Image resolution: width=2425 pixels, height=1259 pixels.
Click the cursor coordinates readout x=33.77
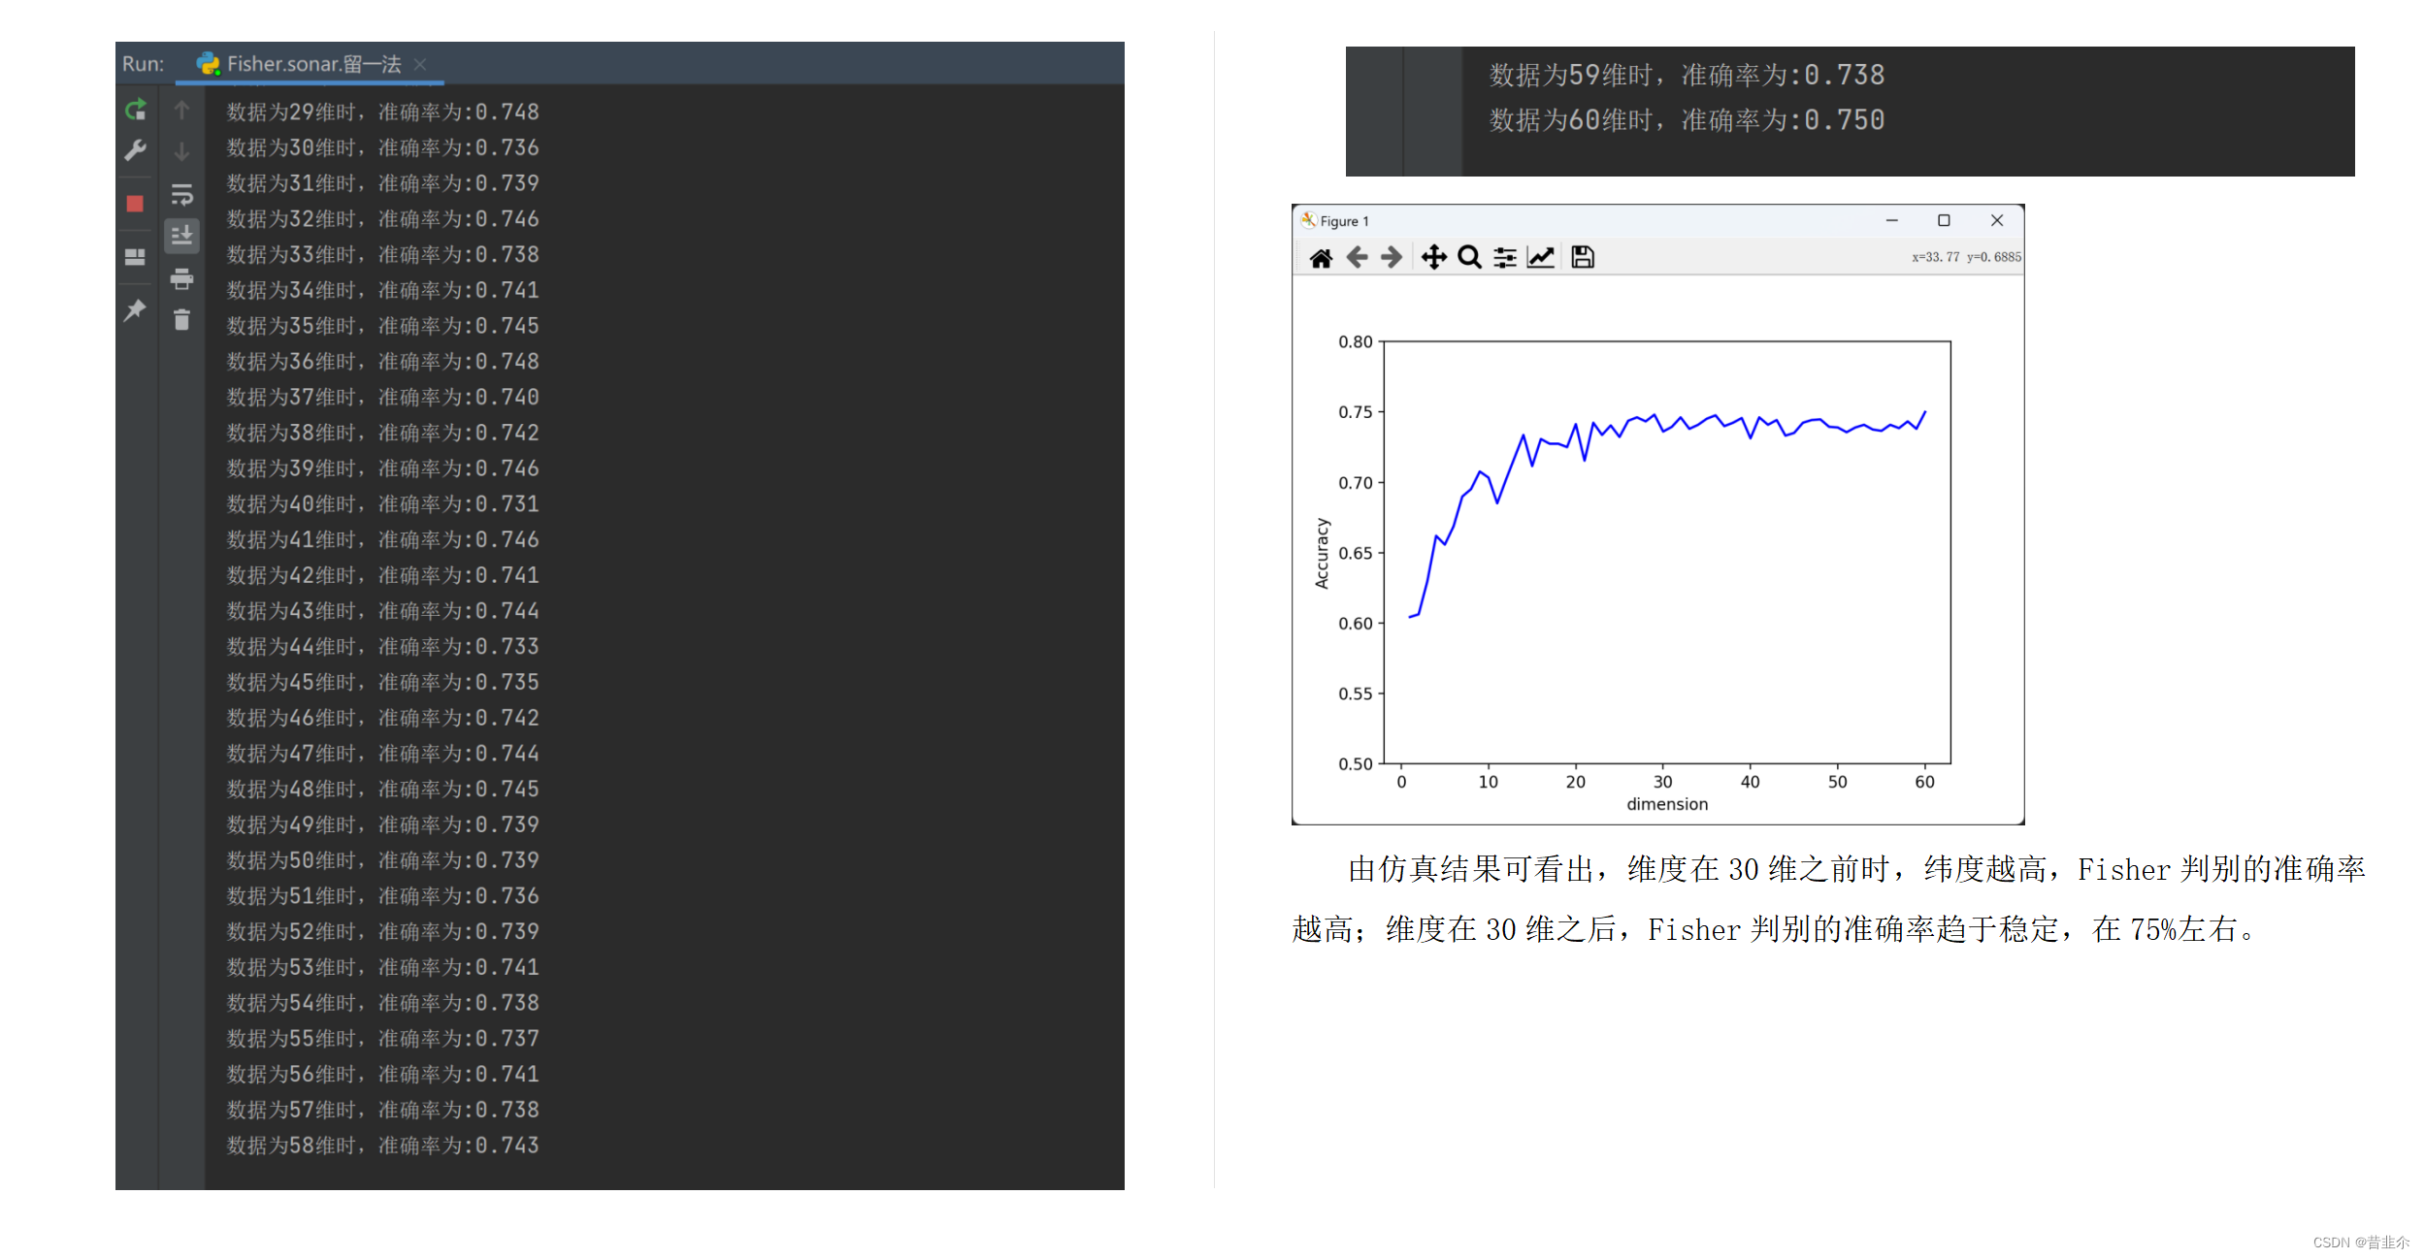point(1966,257)
